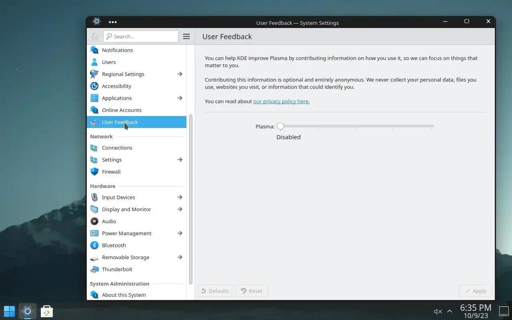Click the taskbar clock showing 6:35 PM
This screenshot has width=512, height=320.
(x=476, y=311)
